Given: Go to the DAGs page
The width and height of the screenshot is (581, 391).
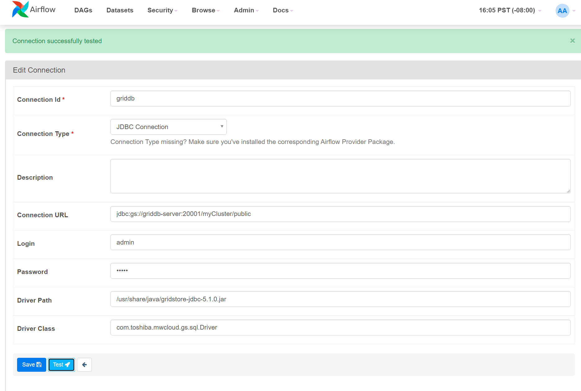Looking at the screenshot, I should click(x=83, y=10).
